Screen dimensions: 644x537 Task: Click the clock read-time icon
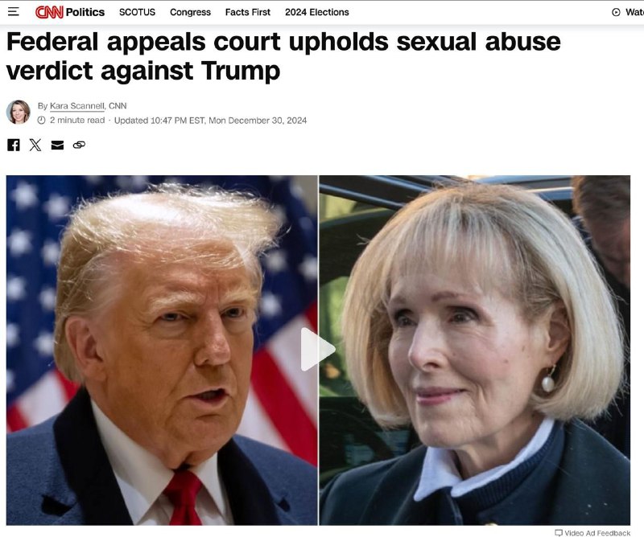point(42,121)
